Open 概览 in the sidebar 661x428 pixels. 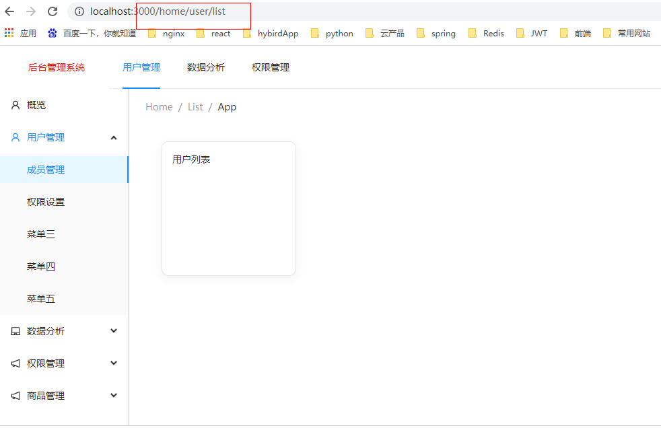[64, 105]
